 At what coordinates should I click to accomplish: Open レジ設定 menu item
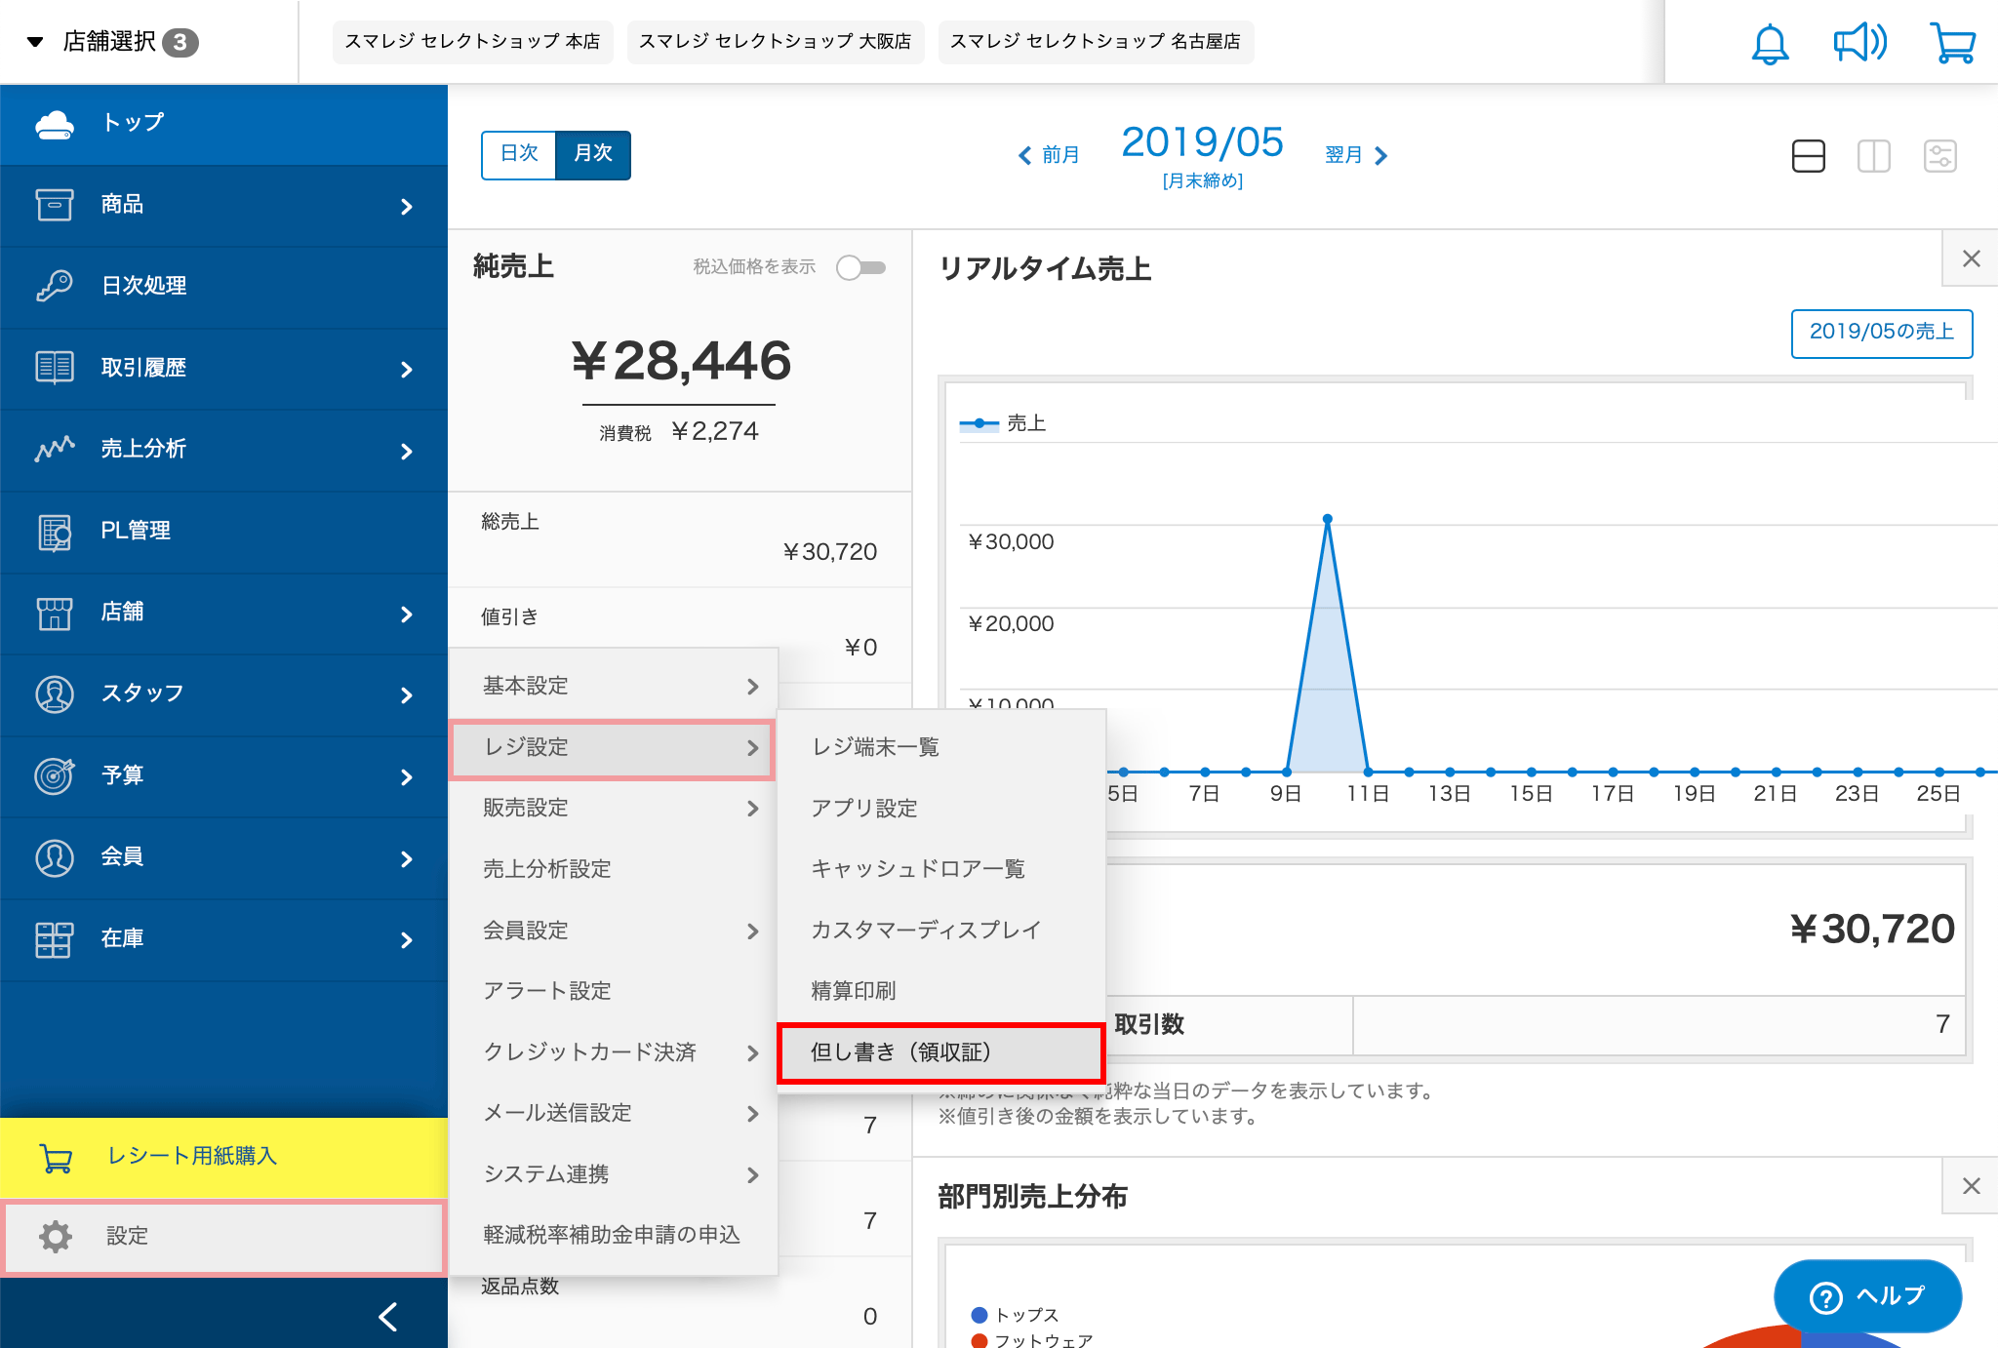[613, 747]
